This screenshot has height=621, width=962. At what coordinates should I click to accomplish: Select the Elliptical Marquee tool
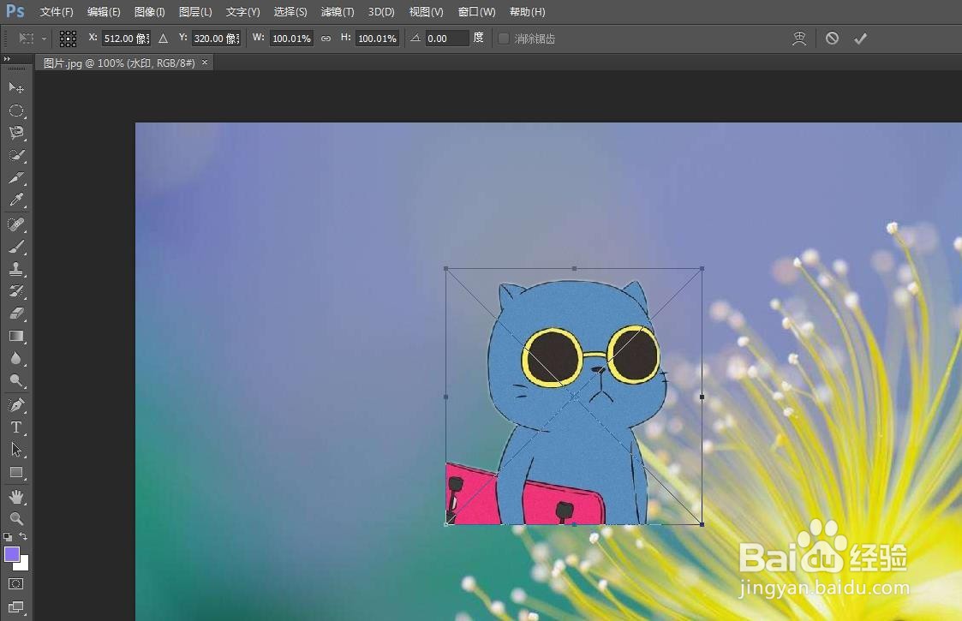[x=16, y=110]
